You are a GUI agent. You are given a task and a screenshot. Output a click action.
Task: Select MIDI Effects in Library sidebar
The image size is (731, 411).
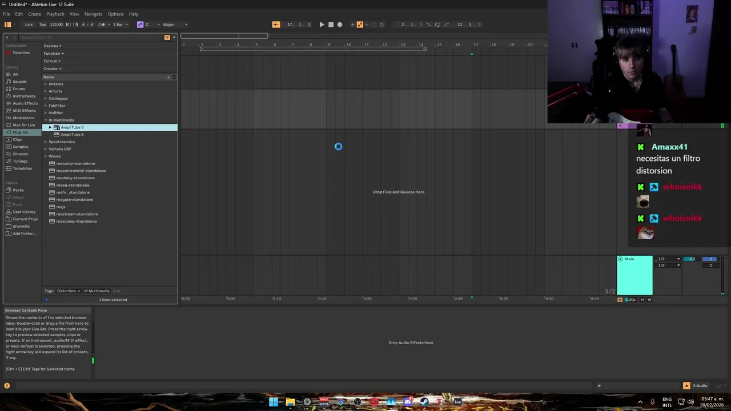pyautogui.click(x=24, y=111)
